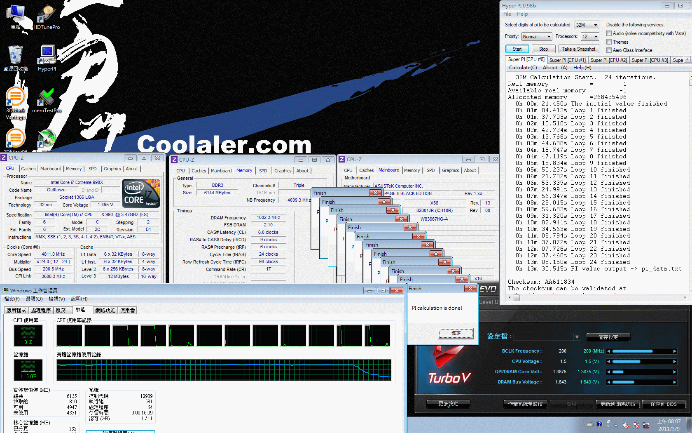Click the Intel Core i7 logo in CPU-Z

tap(141, 193)
